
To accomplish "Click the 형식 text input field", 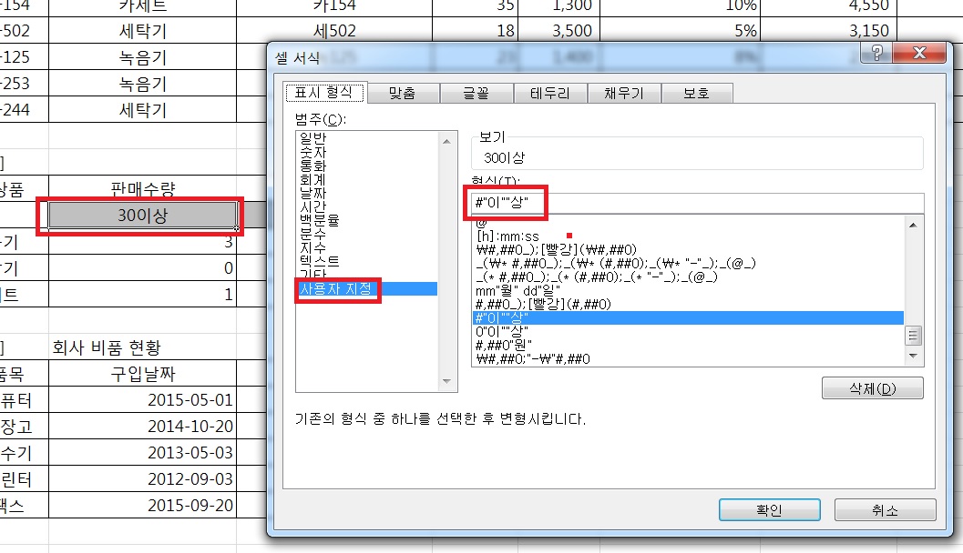I will point(697,203).
